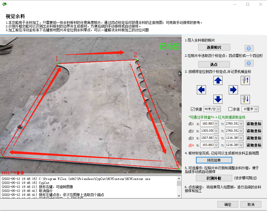Click the left arrow jog button
This screenshot has width=267, height=211.
click(201, 90)
